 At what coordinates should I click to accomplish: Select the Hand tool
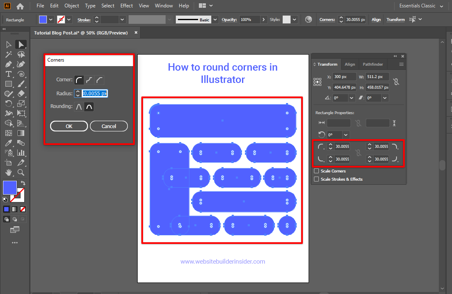click(x=9, y=172)
